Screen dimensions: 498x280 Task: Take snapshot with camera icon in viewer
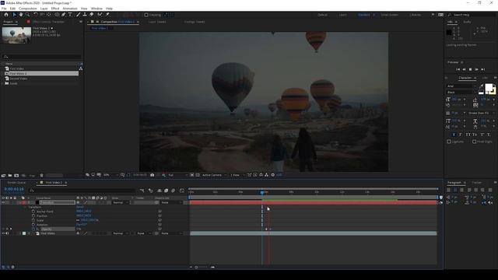153,175
